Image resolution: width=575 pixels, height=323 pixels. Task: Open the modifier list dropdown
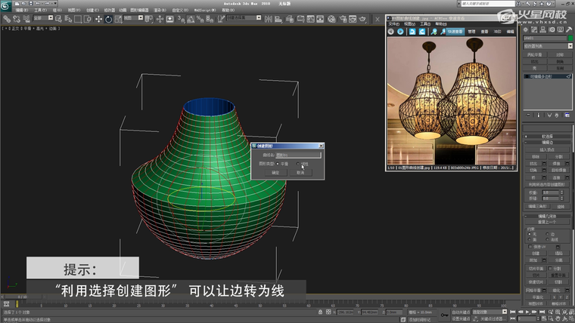tap(547, 47)
